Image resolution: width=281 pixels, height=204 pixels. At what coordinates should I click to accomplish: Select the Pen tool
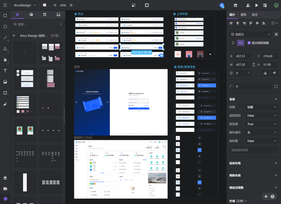click(x=5, y=60)
